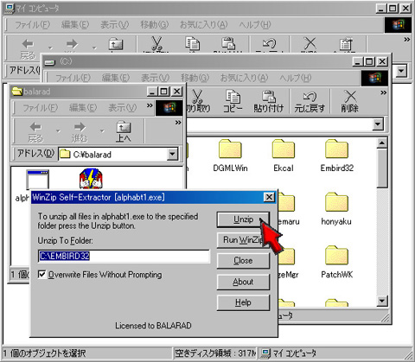Select the honyaku folder icon

pos(336,202)
